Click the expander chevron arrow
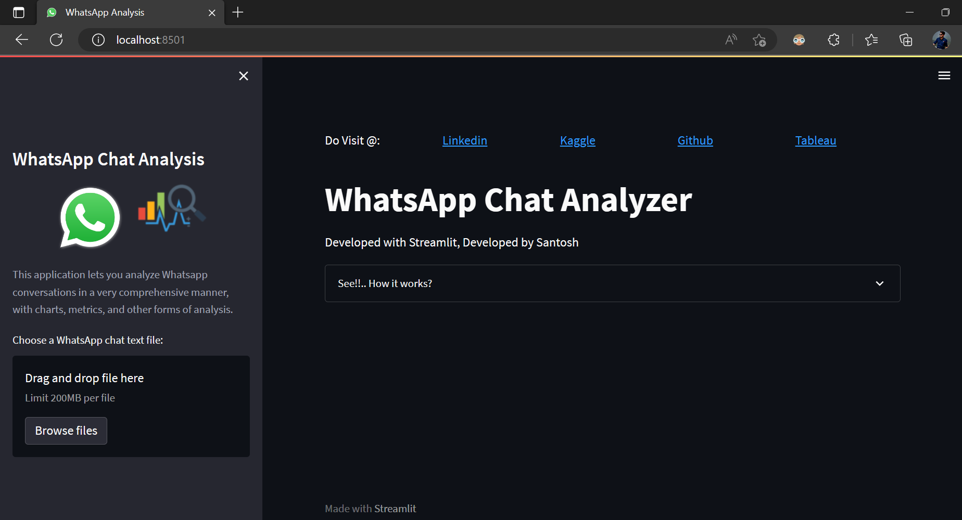Viewport: 962px width, 520px height. (x=880, y=283)
